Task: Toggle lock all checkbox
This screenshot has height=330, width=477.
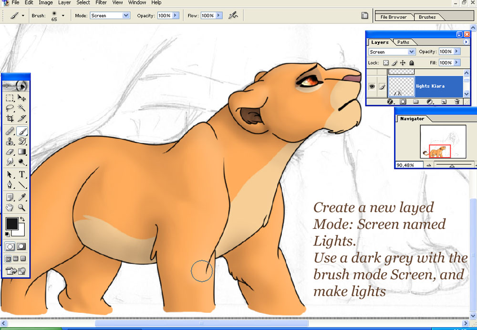Action: pyautogui.click(x=411, y=63)
